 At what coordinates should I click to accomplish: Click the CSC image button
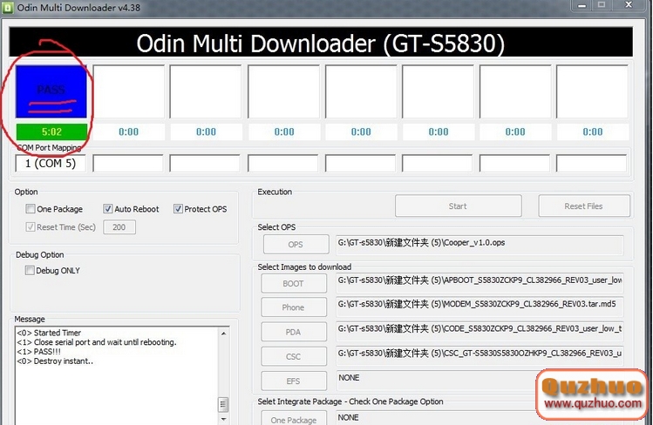(294, 357)
